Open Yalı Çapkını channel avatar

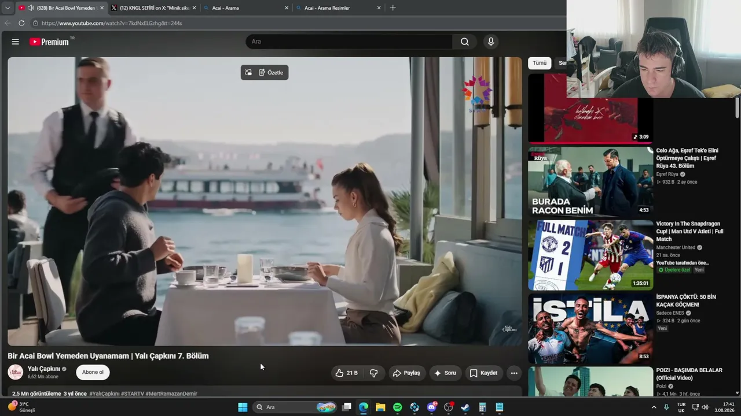click(x=16, y=372)
